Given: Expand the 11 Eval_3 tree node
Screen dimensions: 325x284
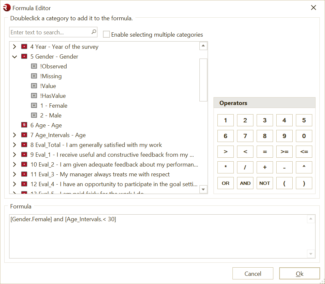Looking at the screenshot, I should click(14, 174).
